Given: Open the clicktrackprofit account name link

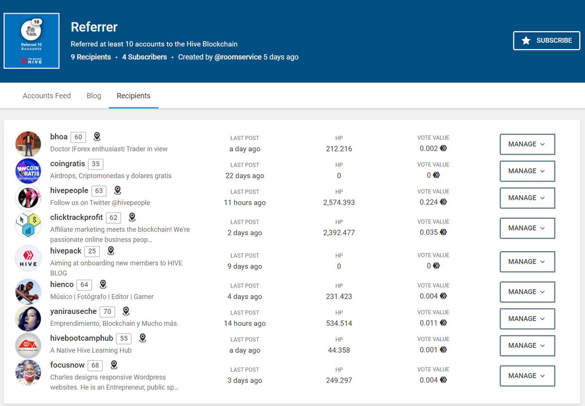Looking at the screenshot, I should (x=77, y=217).
